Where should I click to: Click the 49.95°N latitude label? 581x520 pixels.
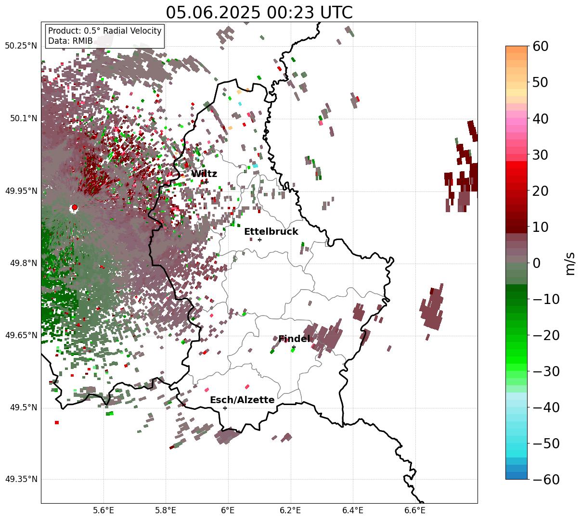pyautogui.click(x=21, y=191)
